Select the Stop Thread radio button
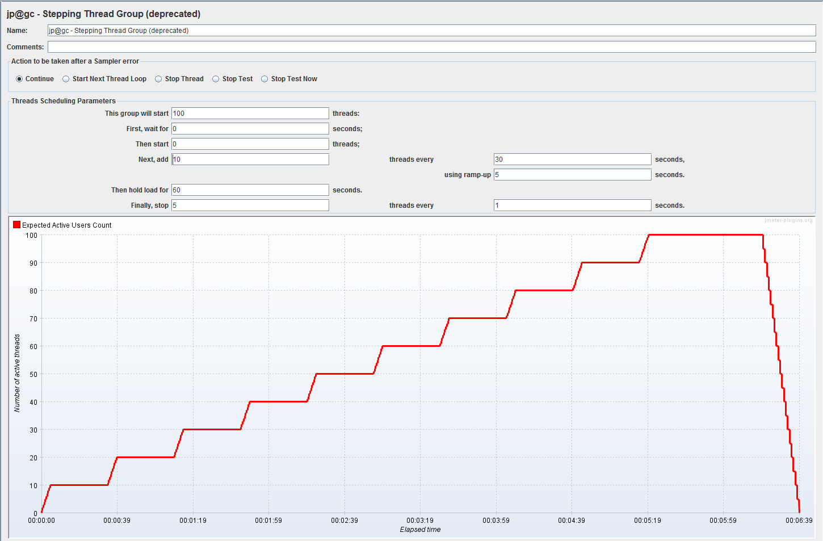 click(158, 79)
